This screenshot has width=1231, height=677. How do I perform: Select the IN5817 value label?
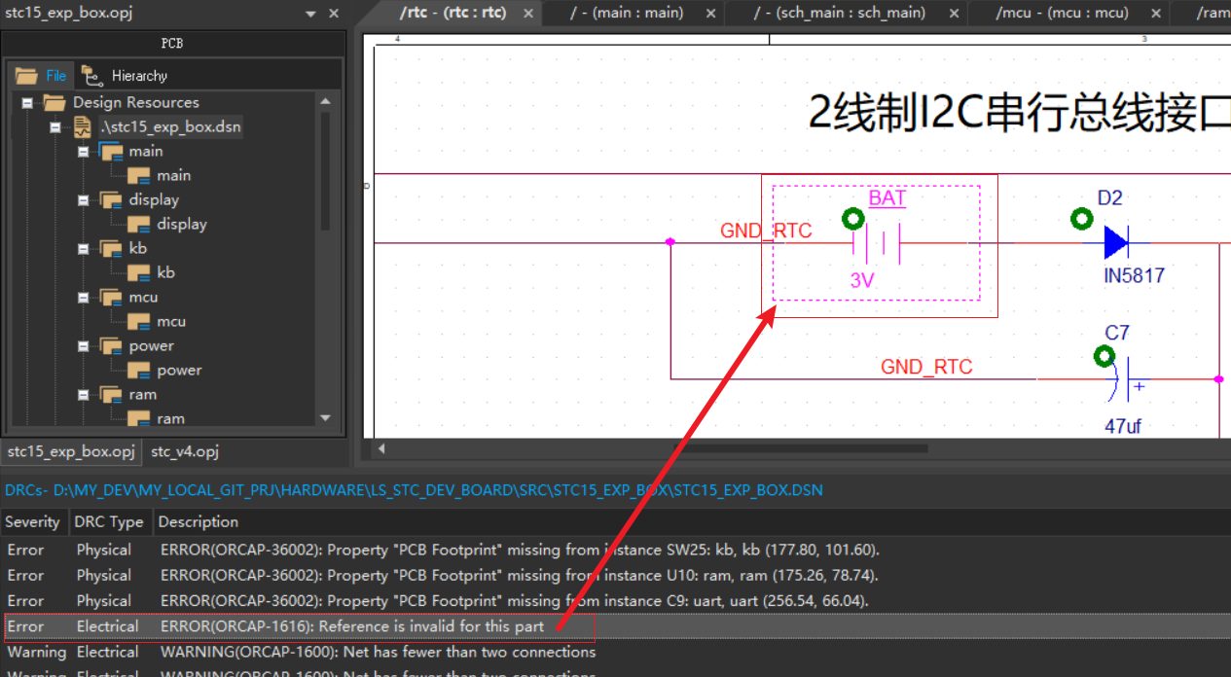[x=1134, y=275]
